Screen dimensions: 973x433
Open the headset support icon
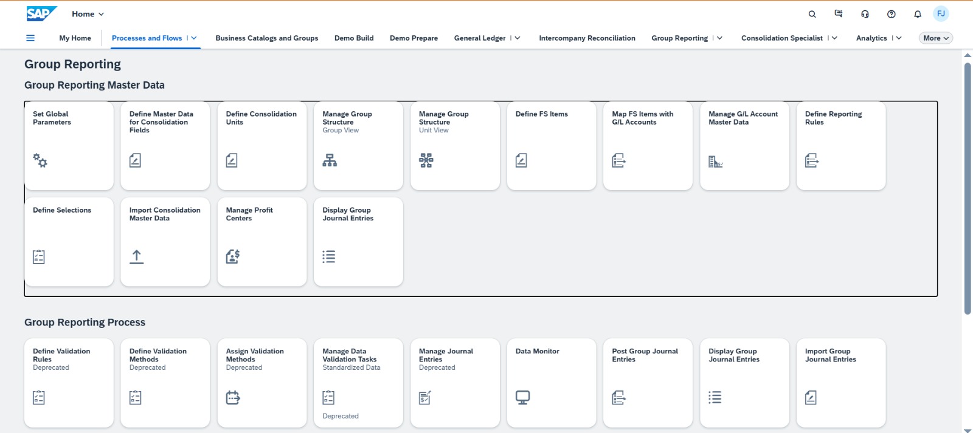click(x=865, y=14)
